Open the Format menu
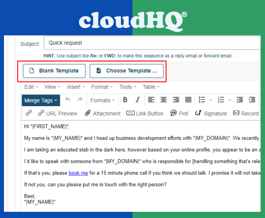This screenshot has width=265, height=218. (x=102, y=87)
